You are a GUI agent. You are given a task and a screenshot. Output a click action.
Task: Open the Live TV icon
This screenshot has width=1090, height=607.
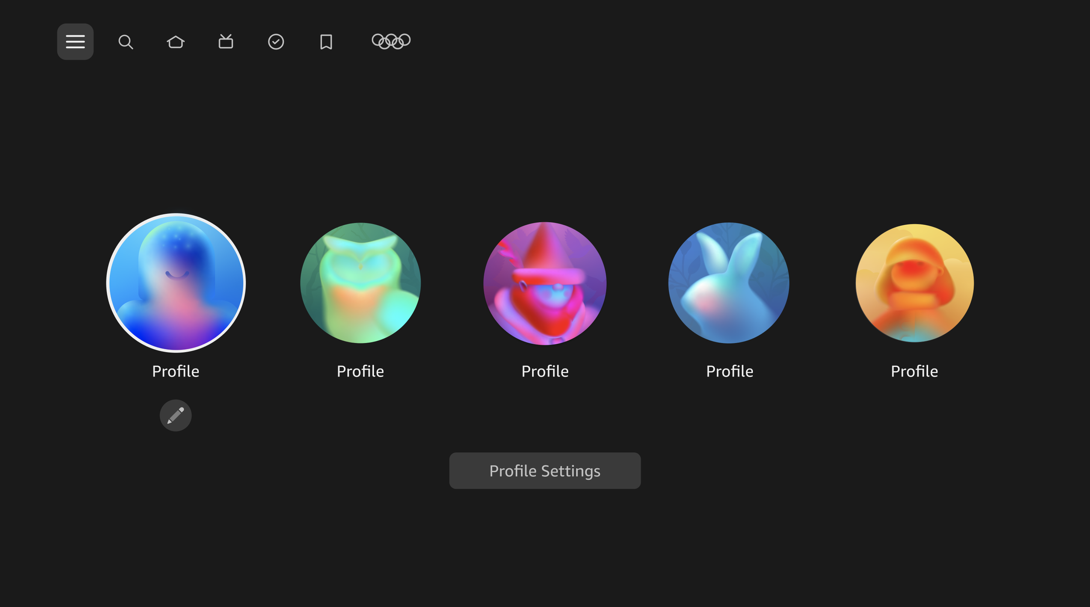coord(226,42)
